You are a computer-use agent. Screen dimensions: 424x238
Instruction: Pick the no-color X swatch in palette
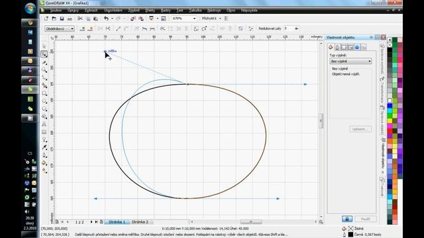390,45
